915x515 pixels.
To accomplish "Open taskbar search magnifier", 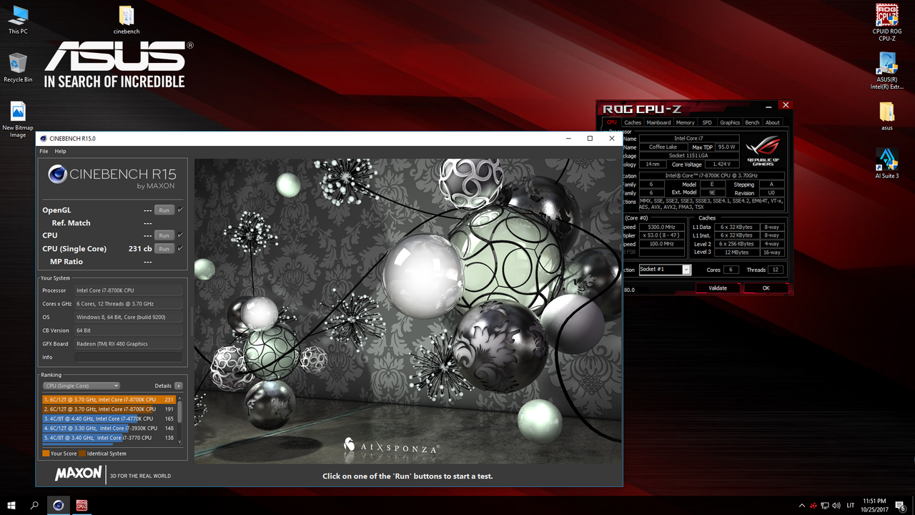I will [34, 505].
